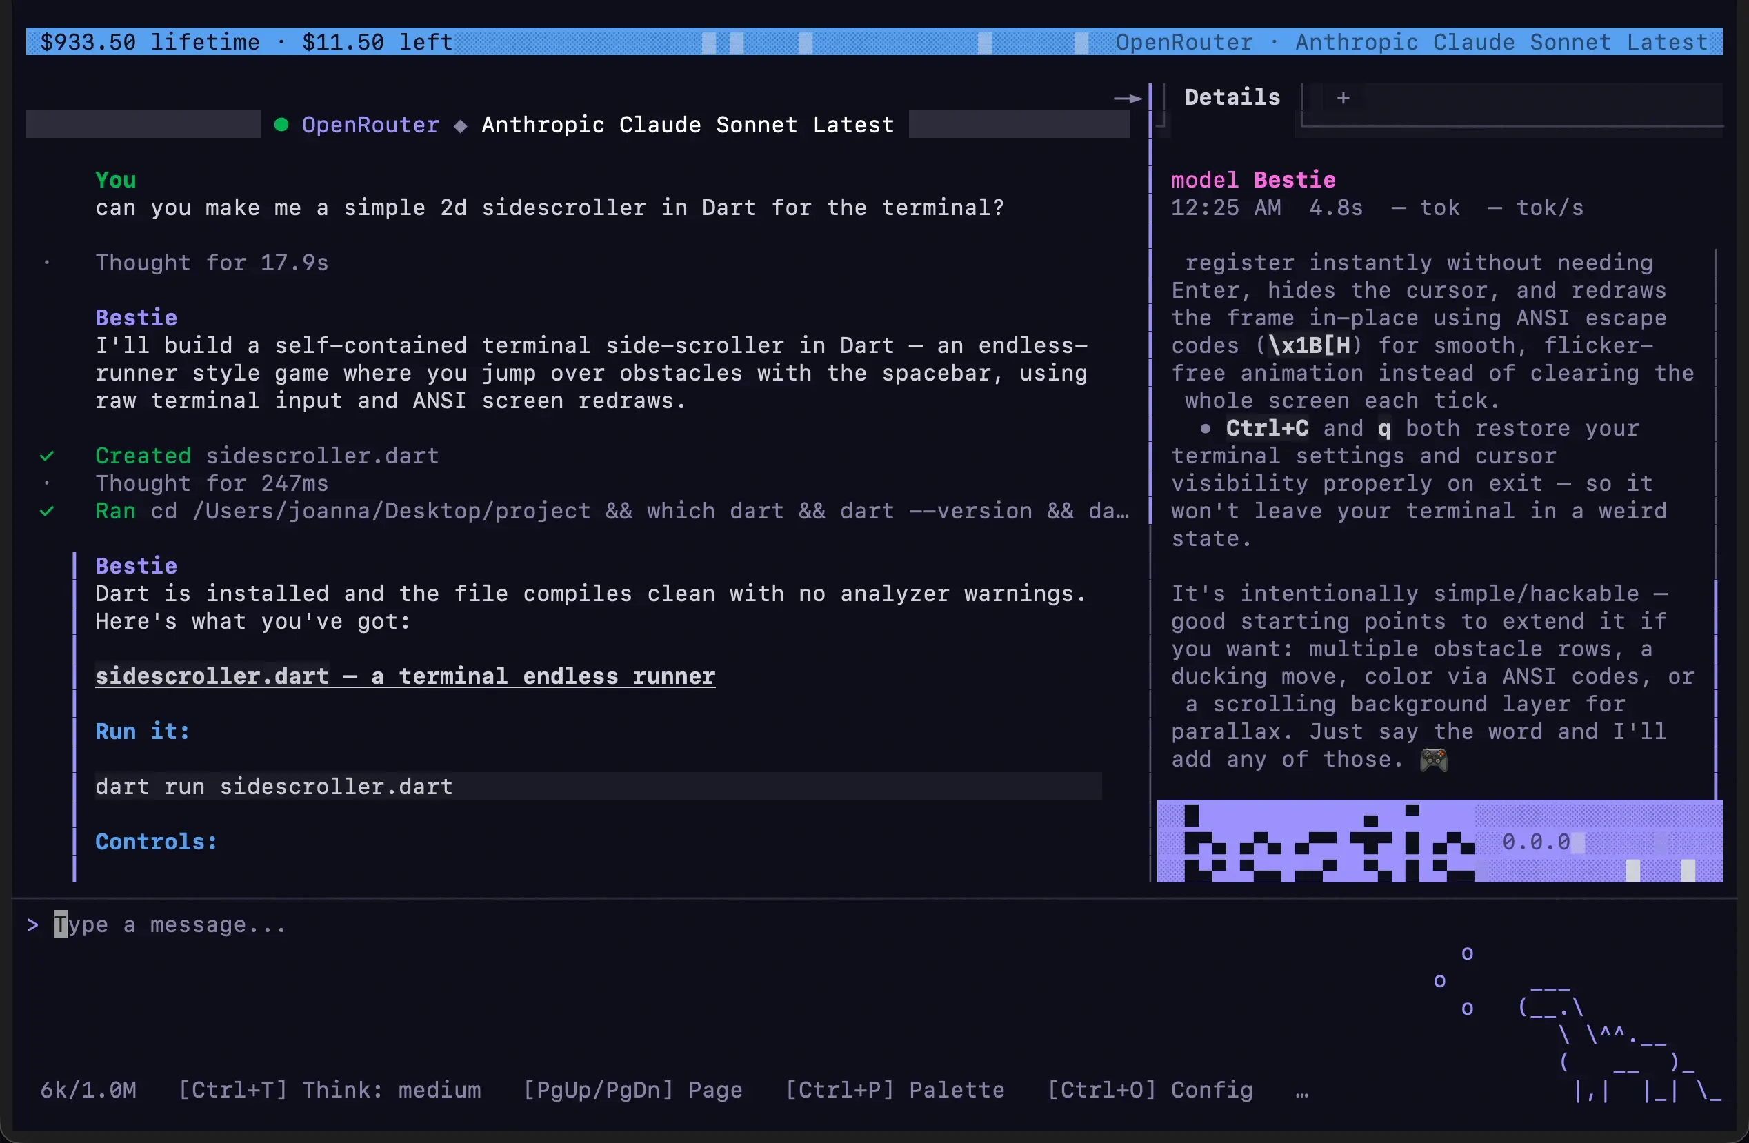Click top bar 'OpenRouter · Anthropic Claude Sonnet Latest' label
This screenshot has height=1143, width=1749.
[x=1412, y=42]
